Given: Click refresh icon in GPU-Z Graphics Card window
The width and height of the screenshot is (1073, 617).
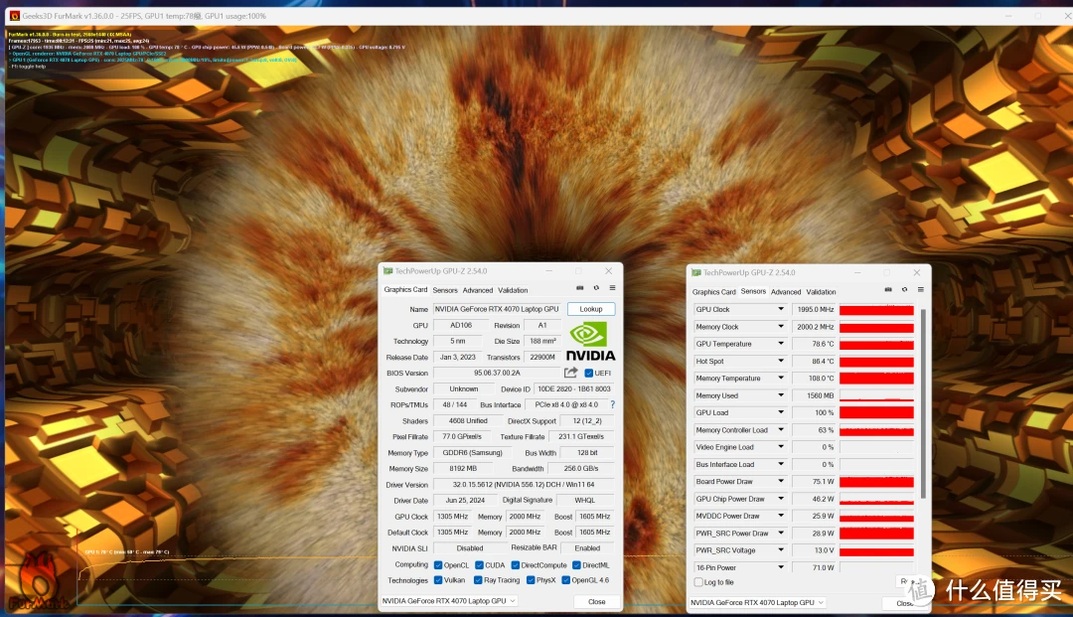Looking at the screenshot, I should pos(596,288).
